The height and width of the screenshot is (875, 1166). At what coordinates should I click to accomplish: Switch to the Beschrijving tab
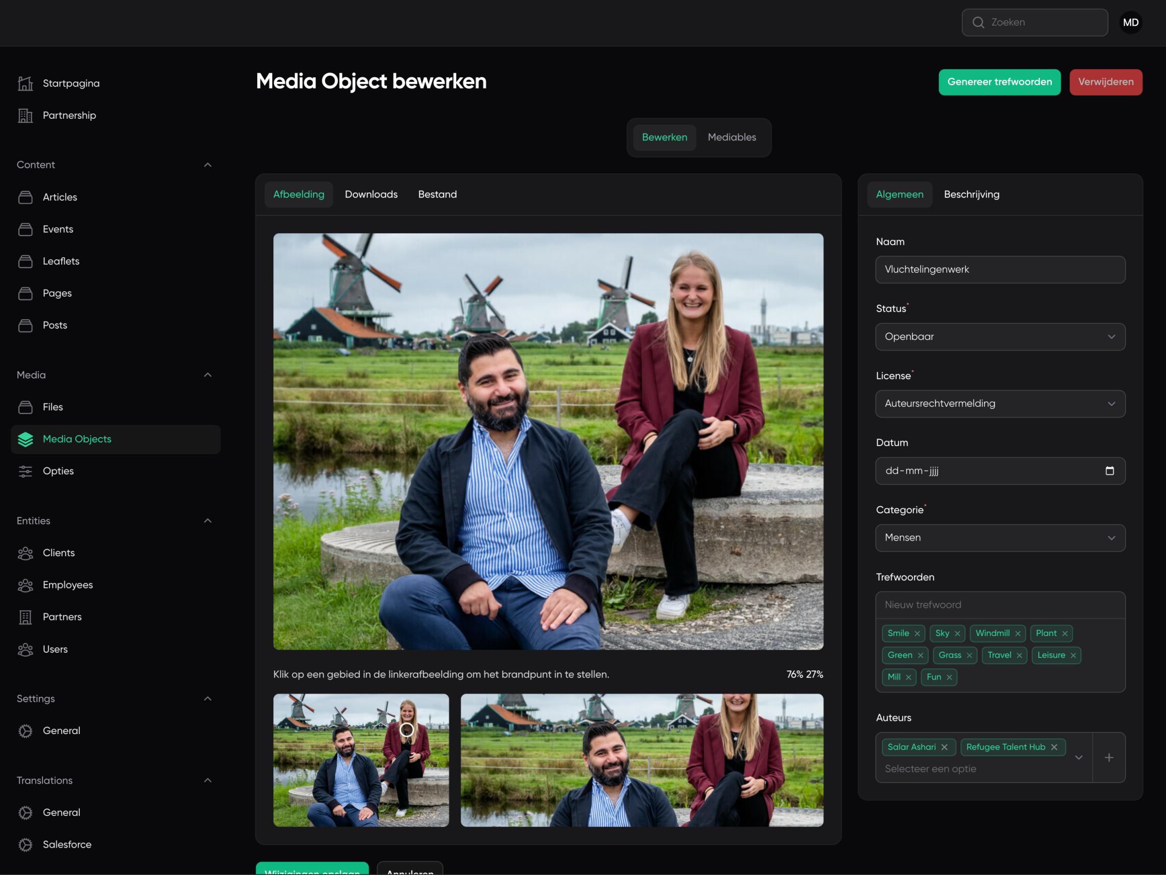[971, 195]
